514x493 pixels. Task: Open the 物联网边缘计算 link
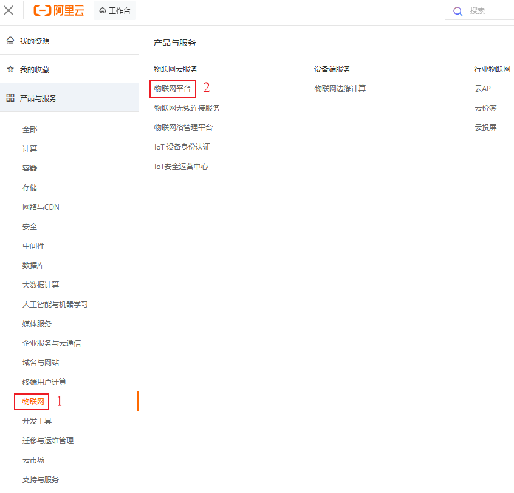(x=340, y=88)
